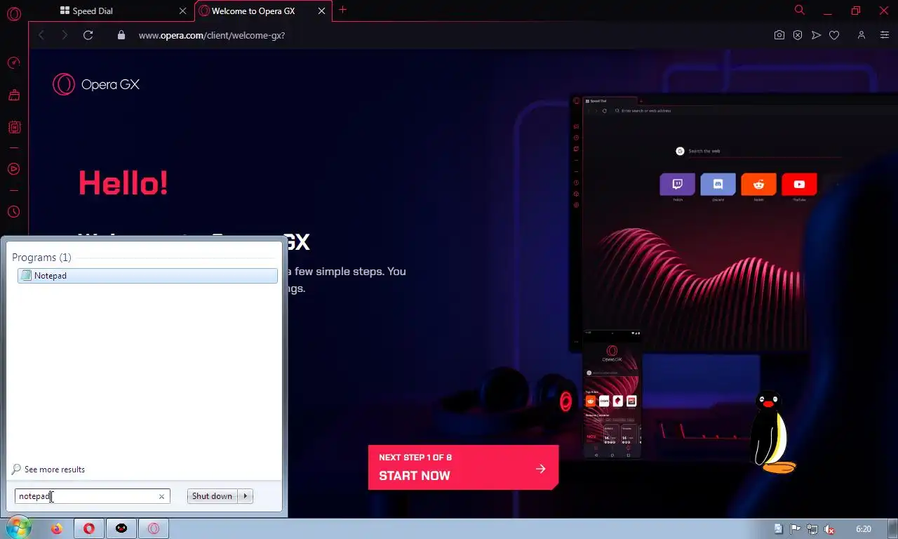
Task: Open GX Control speedometer icon in sidebar
Action: pyautogui.click(x=14, y=63)
